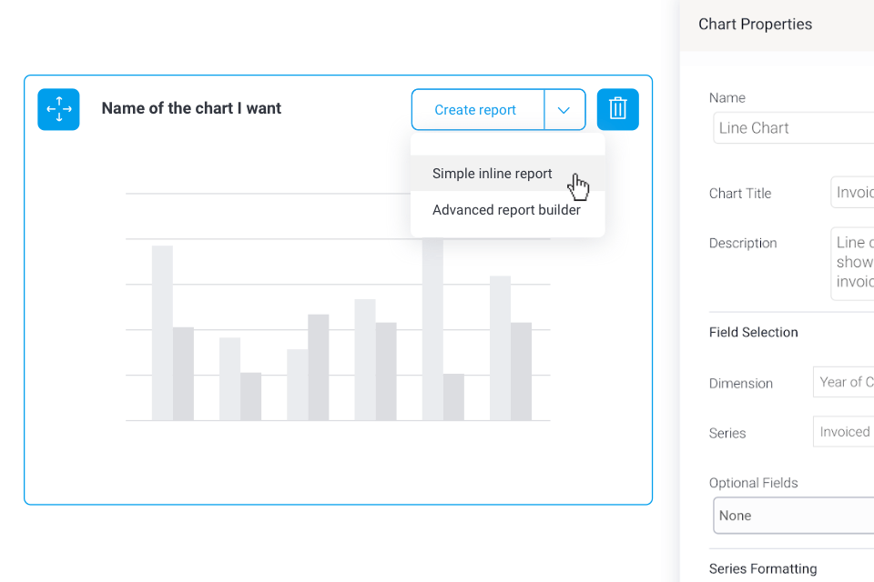Screen dimensions: 874x582
Task: Click the Name field containing Line Chart
Action: click(792, 128)
